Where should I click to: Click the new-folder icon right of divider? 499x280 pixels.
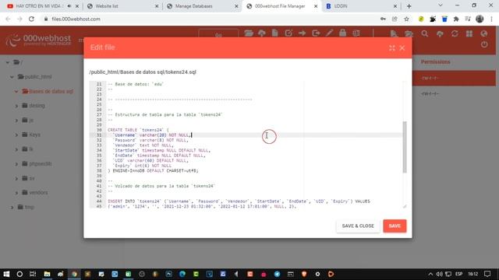(409, 33)
